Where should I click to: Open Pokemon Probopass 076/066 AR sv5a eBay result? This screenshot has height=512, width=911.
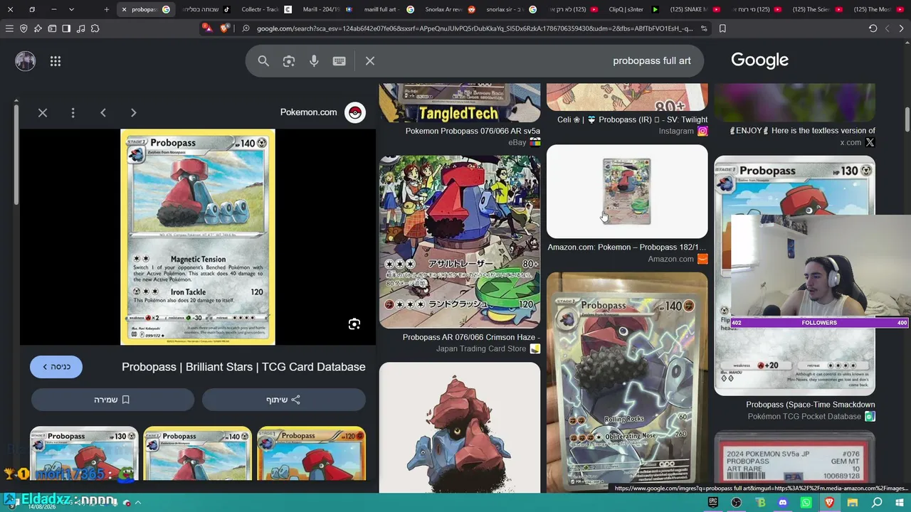pos(473,131)
